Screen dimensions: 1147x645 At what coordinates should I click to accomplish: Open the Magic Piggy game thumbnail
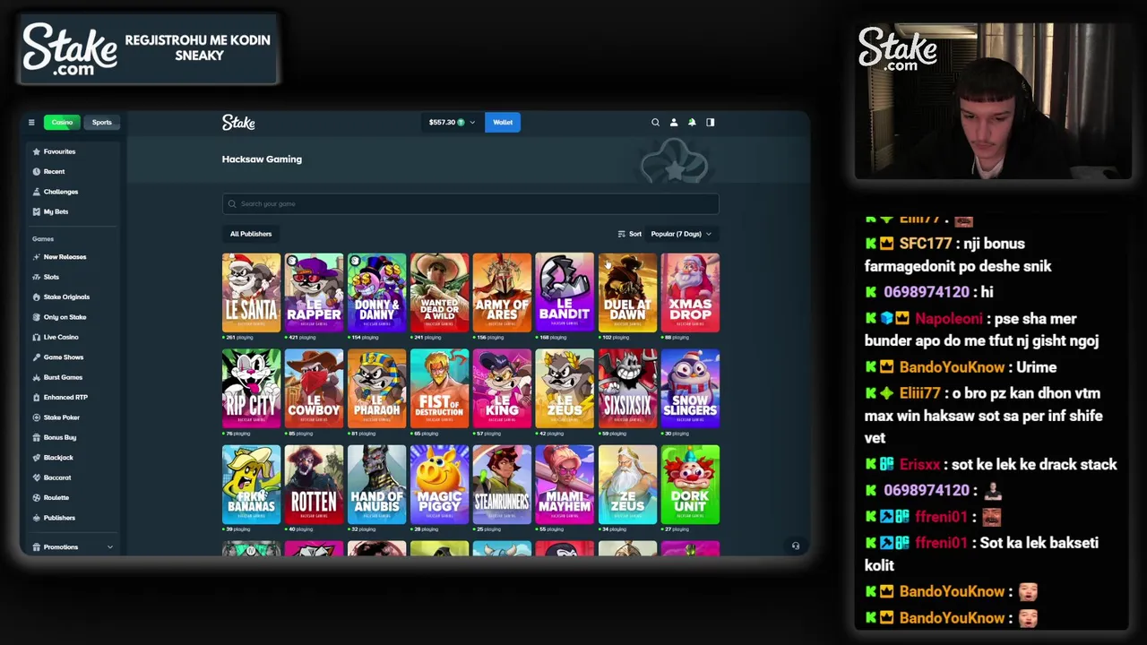pyautogui.click(x=439, y=484)
